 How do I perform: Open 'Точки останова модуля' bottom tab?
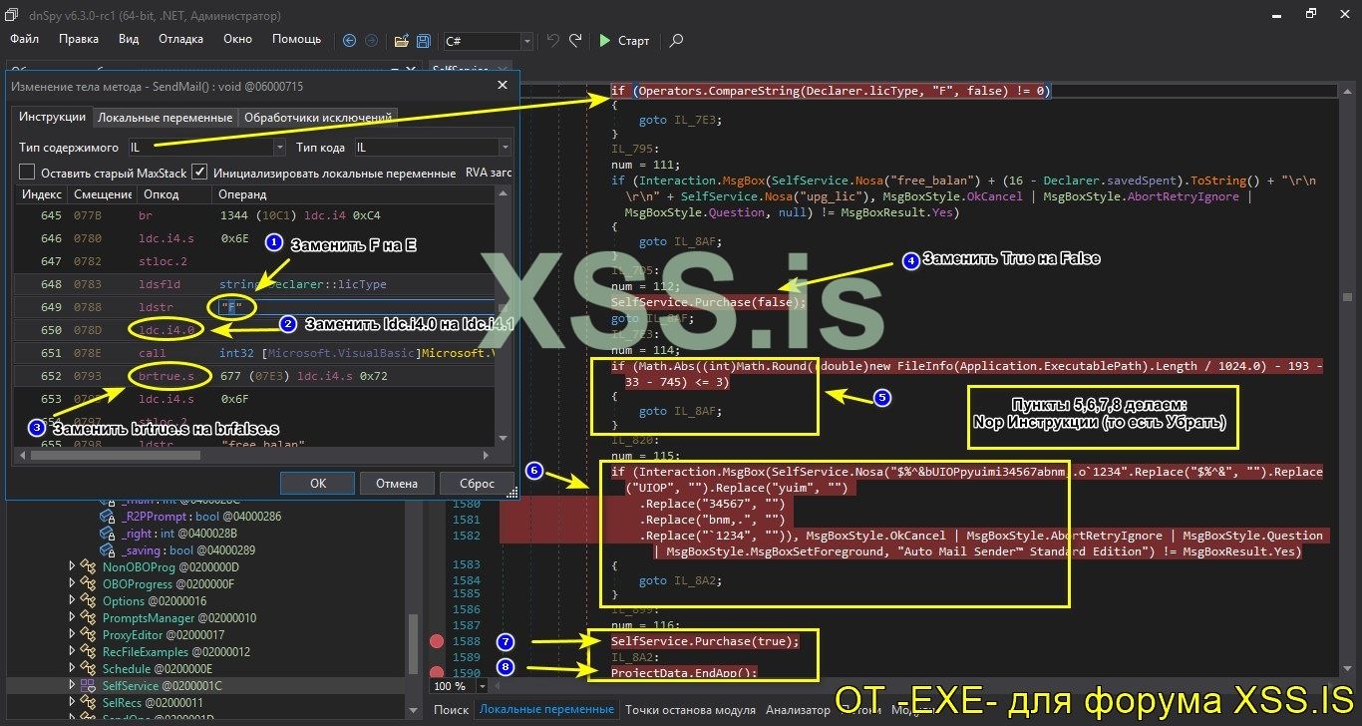click(x=689, y=710)
